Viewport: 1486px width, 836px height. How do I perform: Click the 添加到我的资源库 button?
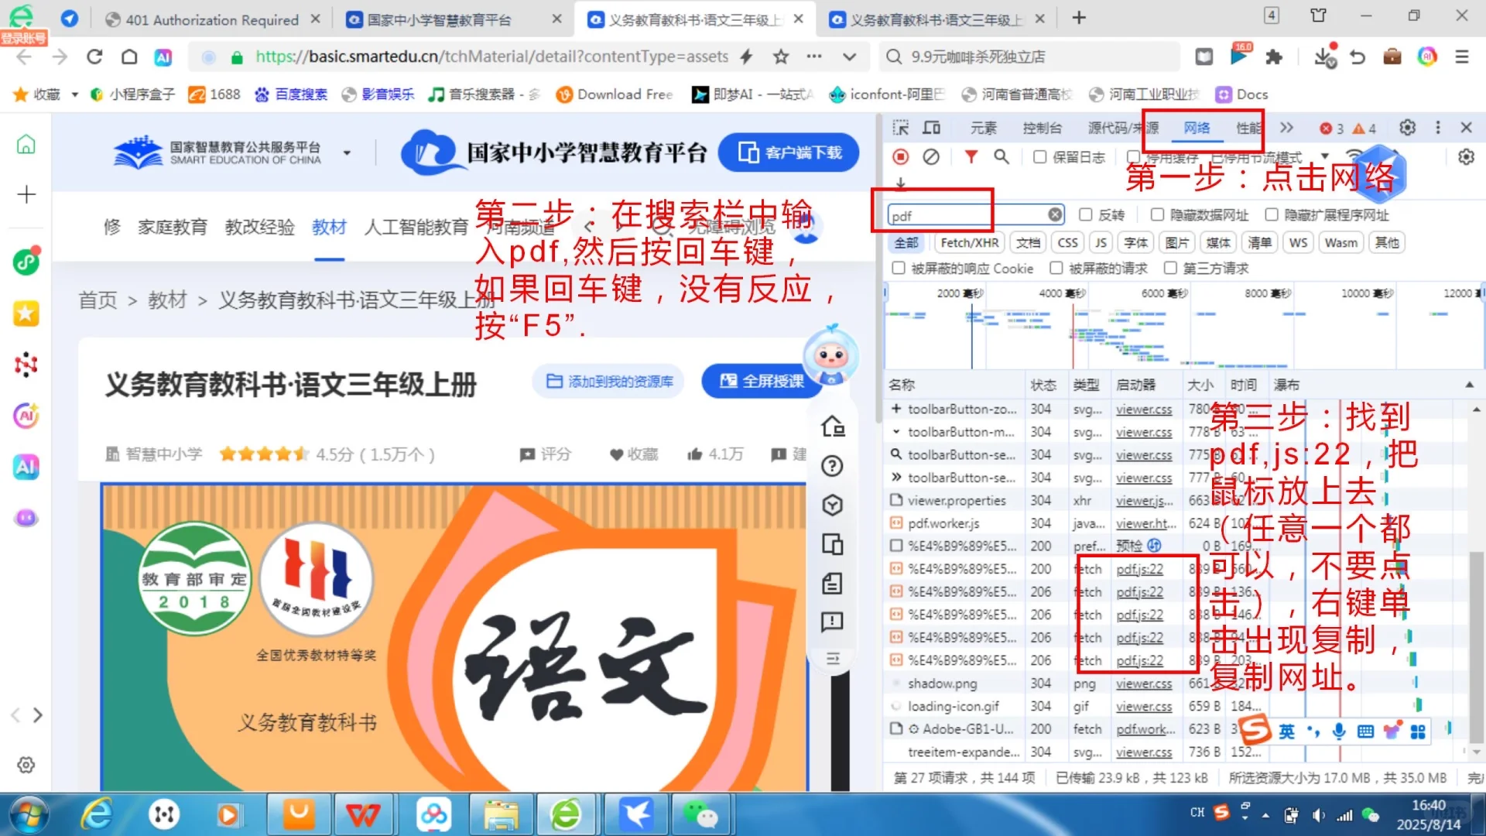click(x=609, y=382)
